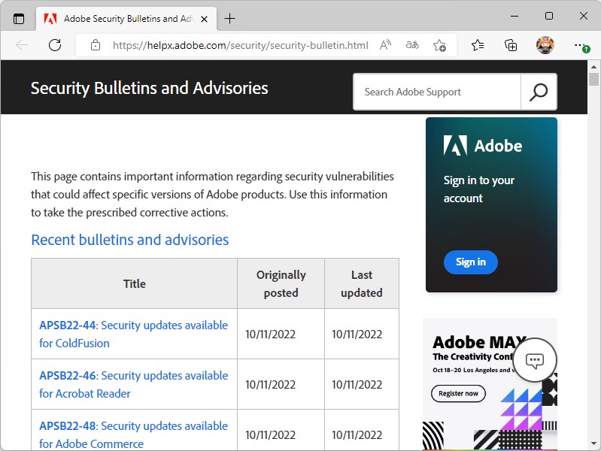This screenshot has height=451, width=601.
Task: Click the search magnifier icon
Action: point(539,92)
